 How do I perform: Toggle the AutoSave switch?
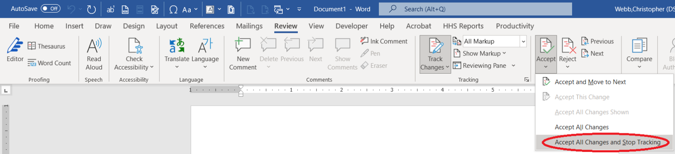pos(51,8)
